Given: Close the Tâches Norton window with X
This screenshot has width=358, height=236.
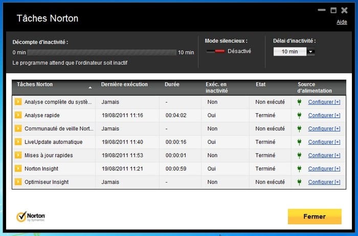Looking at the screenshot, I should 344,10.
